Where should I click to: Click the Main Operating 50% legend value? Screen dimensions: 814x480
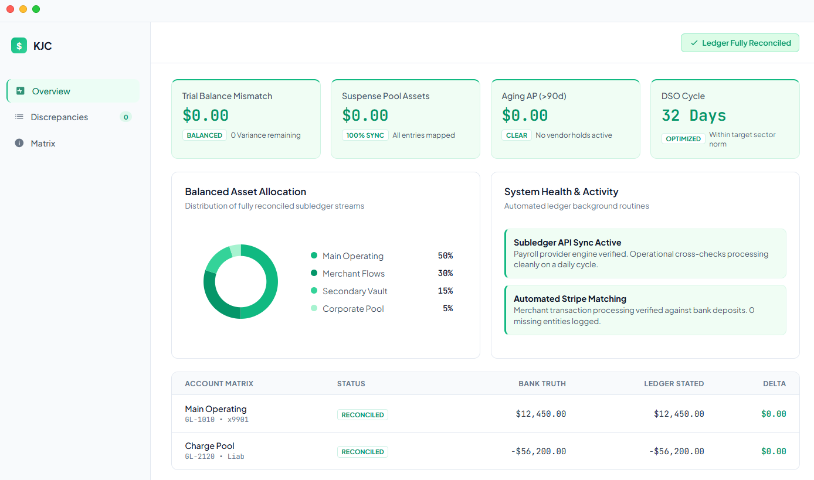[x=445, y=256]
